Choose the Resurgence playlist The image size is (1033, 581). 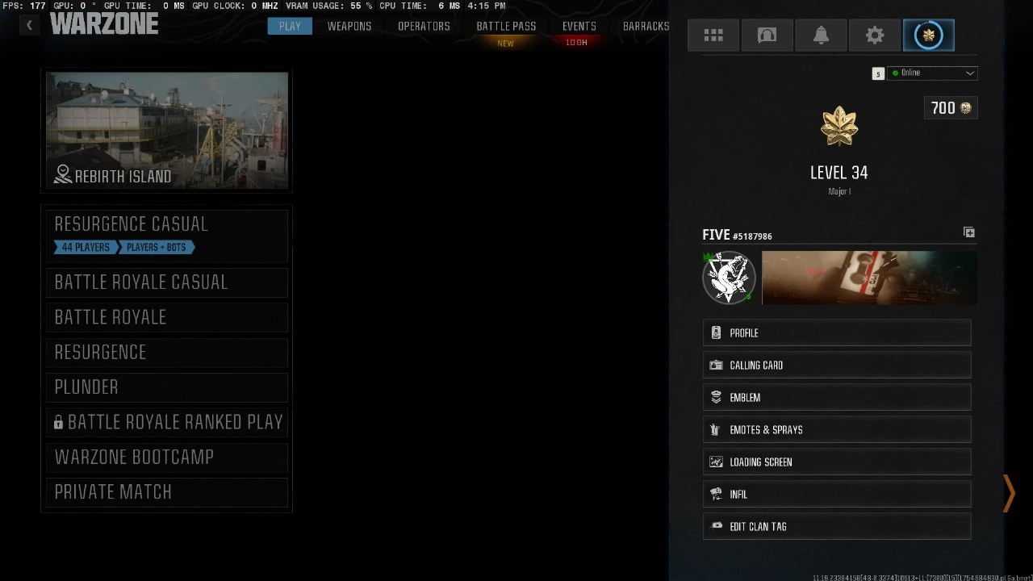(x=167, y=353)
